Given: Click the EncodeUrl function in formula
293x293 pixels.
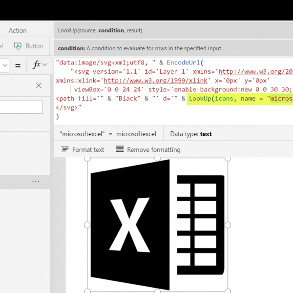Looking at the screenshot, I should point(183,63).
